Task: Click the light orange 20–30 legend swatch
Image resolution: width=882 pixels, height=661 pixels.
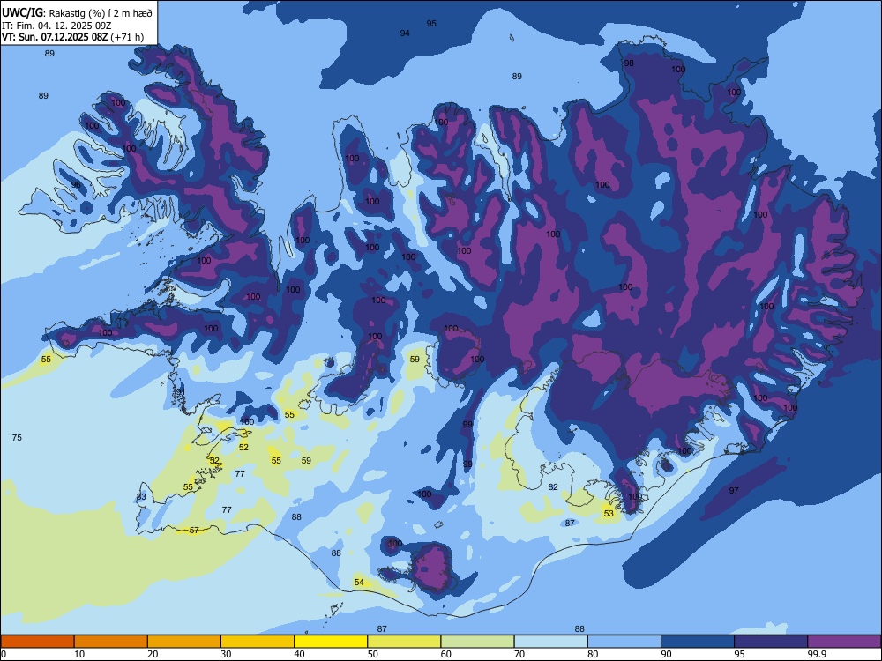Action: point(184,642)
